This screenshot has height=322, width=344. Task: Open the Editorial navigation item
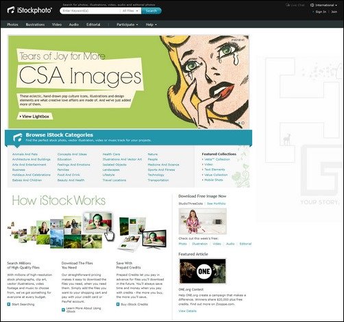93,25
